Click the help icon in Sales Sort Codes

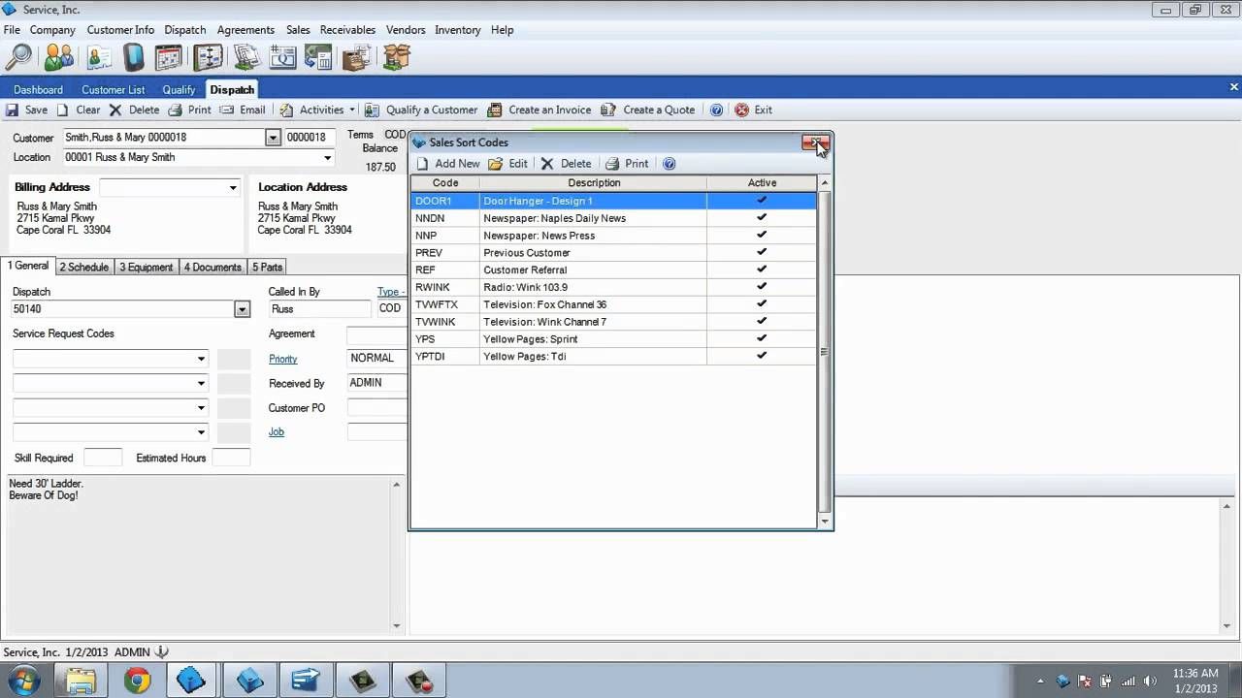669,163
